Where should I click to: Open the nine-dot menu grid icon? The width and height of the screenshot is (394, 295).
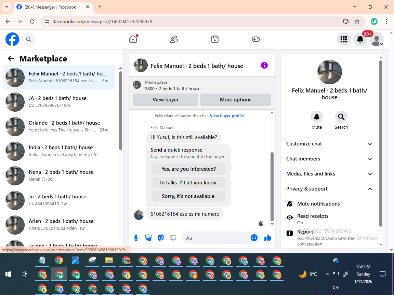[x=343, y=39]
